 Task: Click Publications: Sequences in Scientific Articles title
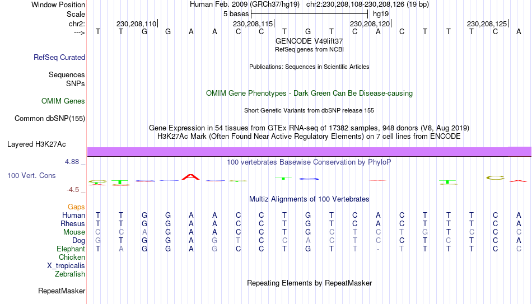tap(309, 67)
